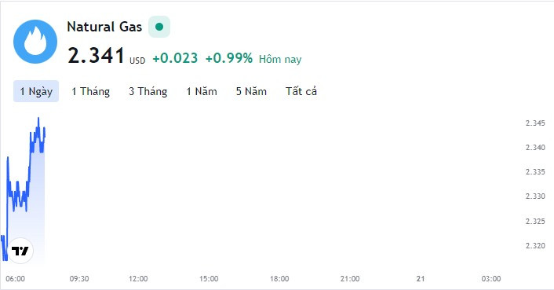The width and height of the screenshot is (554, 290).
Task: Select the 5 Năm timeframe
Action: coord(251,92)
